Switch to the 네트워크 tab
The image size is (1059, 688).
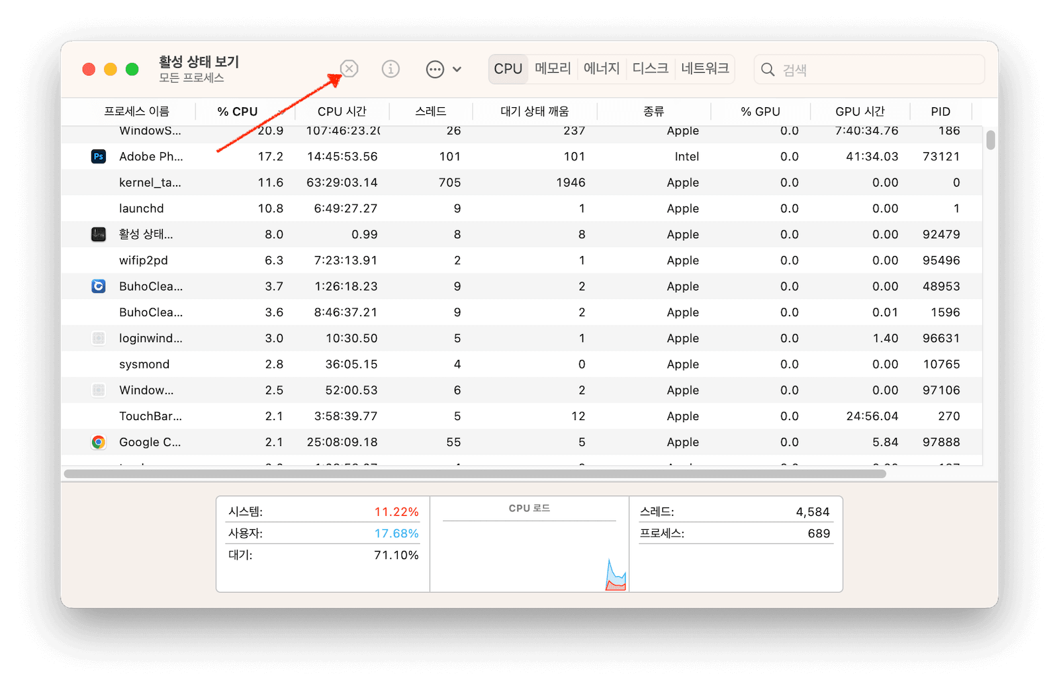coord(705,69)
